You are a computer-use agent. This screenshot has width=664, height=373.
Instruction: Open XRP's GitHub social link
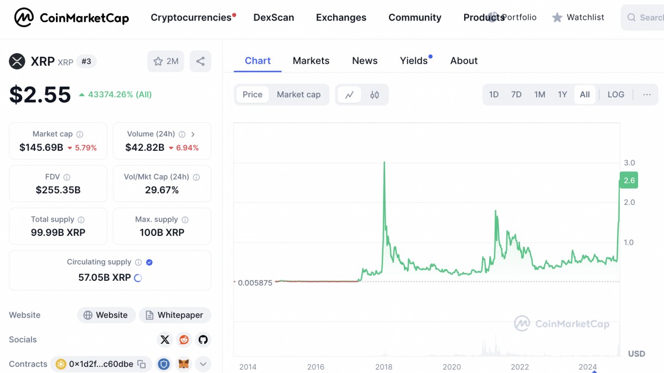click(203, 340)
